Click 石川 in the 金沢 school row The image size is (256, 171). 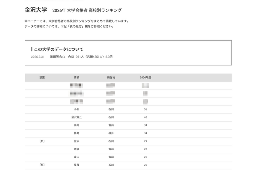coord(111,141)
